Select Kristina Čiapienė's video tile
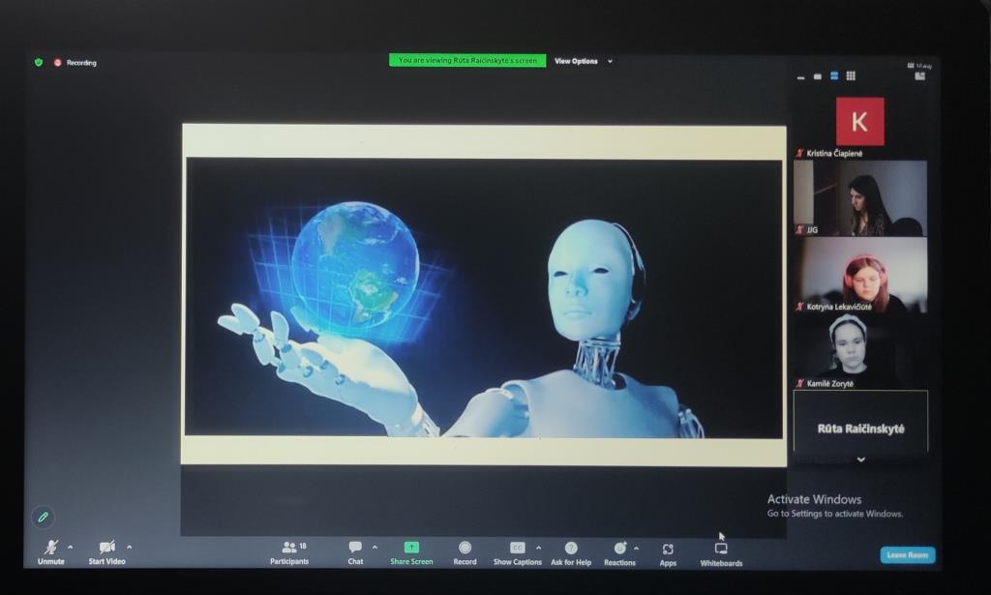Viewport: 991px width, 595px height. tap(860, 127)
